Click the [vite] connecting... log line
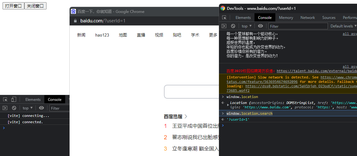 (x=28, y=116)
